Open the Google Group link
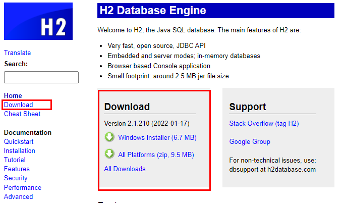This screenshot has height=203, width=342. click(x=250, y=142)
